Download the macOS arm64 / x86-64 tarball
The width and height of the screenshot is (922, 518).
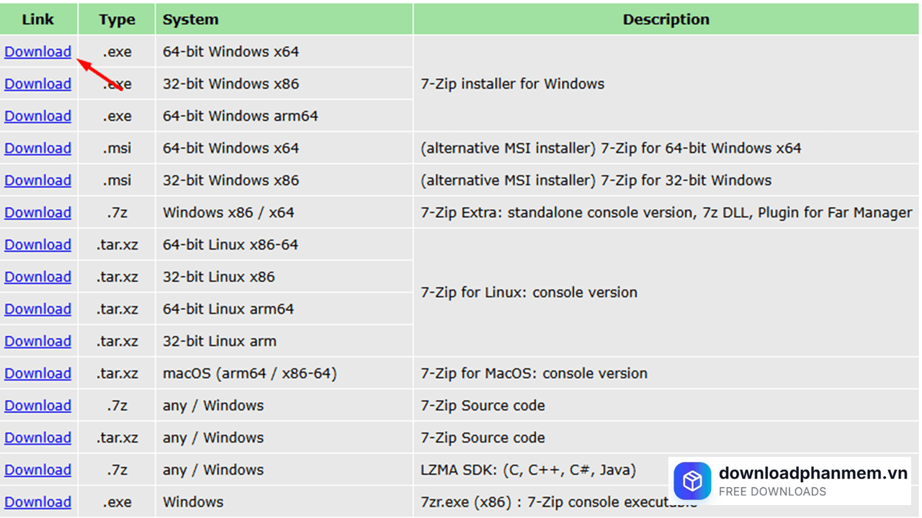tap(37, 373)
